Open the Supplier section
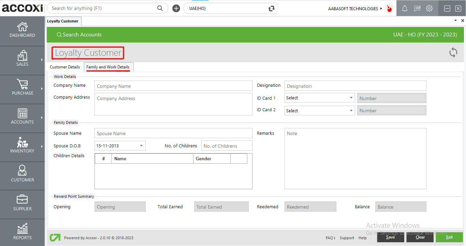This screenshot has height=246, width=466. tap(22, 204)
